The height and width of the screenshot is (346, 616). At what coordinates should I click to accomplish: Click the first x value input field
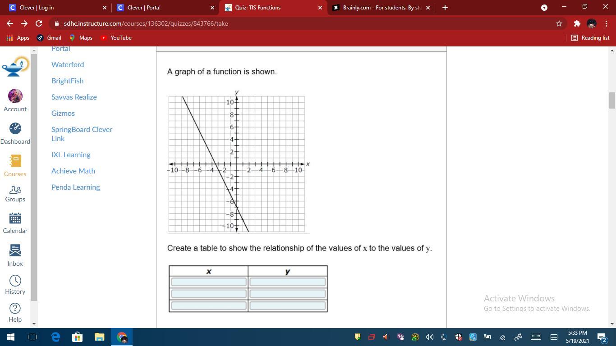[209, 282]
